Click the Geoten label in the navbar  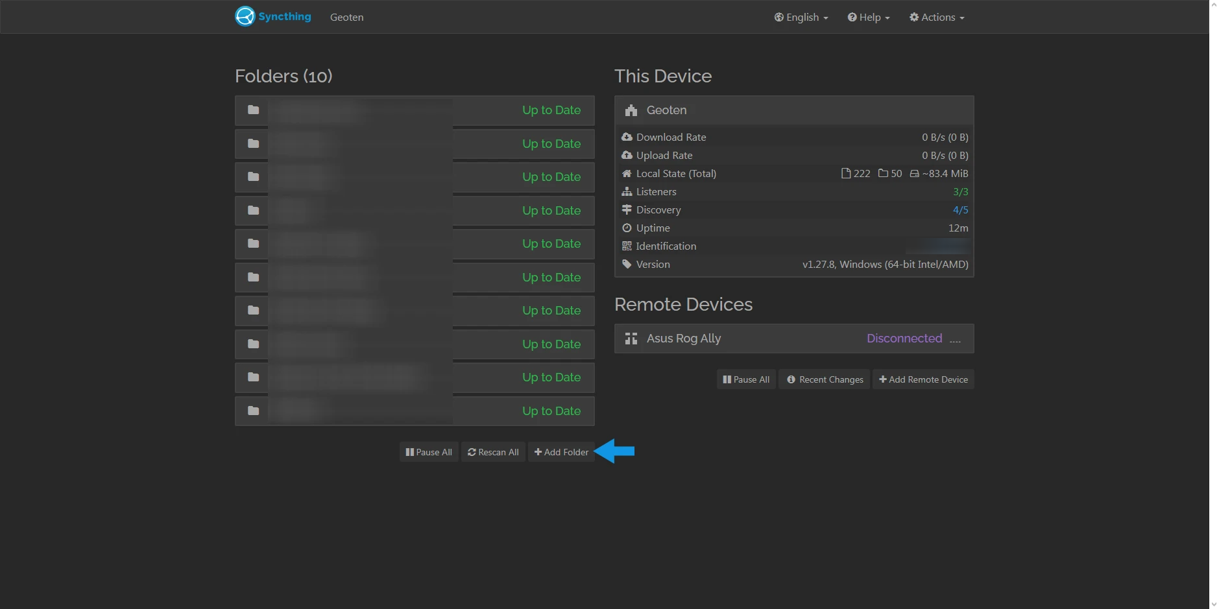click(x=346, y=17)
